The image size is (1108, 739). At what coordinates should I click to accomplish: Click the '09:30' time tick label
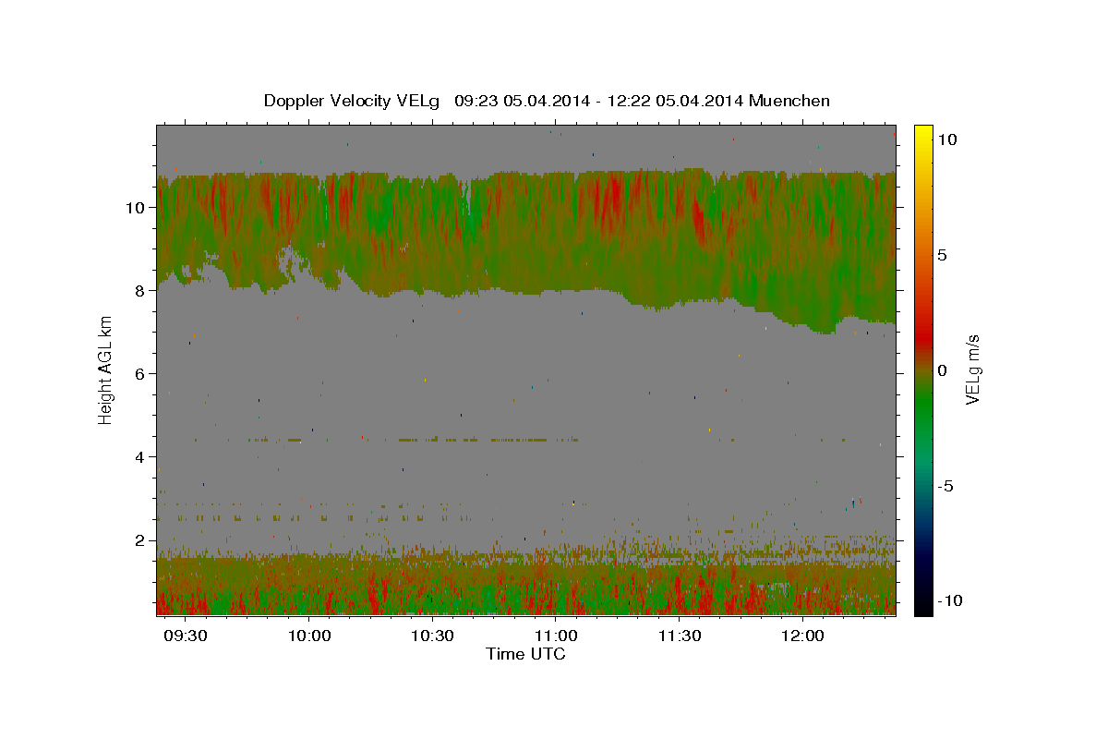click(187, 636)
